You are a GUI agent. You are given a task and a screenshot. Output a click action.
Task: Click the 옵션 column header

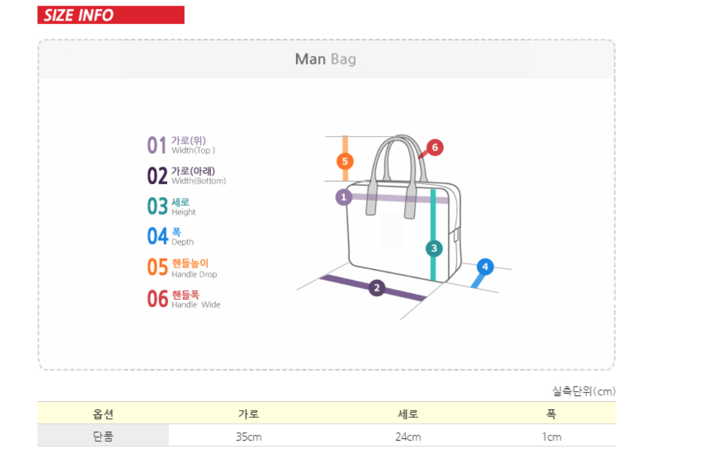(x=103, y=414)
